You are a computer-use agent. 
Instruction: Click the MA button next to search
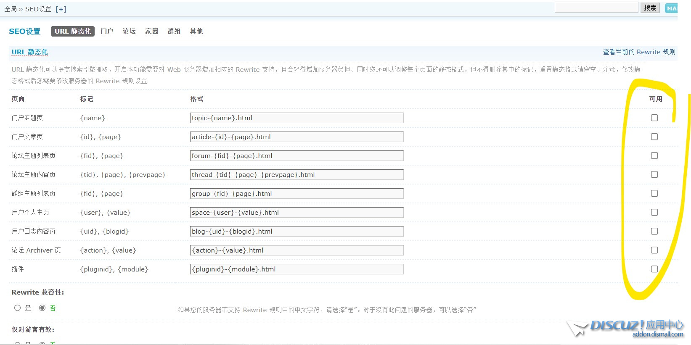pos(671,8)
